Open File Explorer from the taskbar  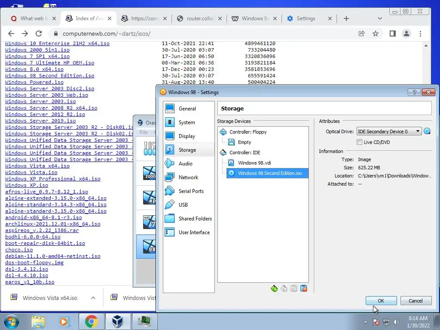click(x=38, y=322)
